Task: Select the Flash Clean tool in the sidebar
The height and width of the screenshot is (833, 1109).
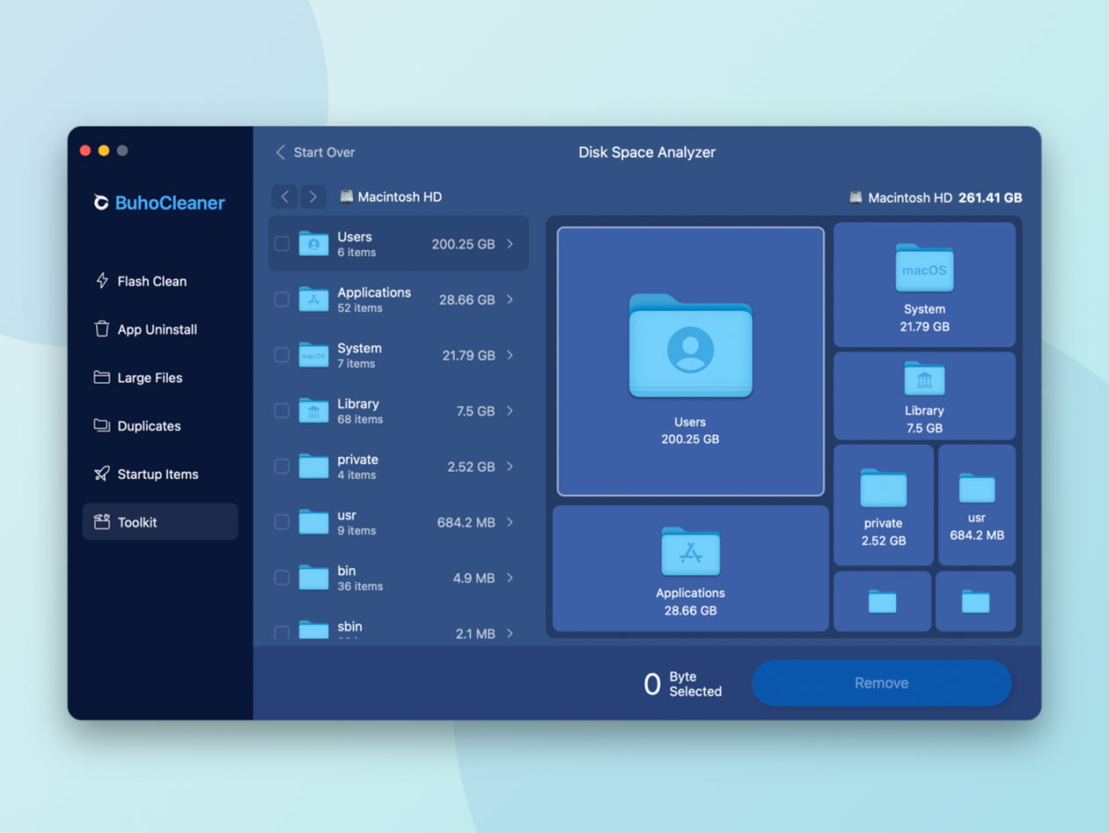Action: coord(151,281)
